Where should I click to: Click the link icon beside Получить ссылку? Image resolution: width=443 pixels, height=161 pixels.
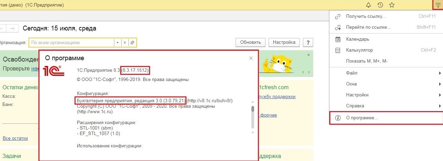338,16
